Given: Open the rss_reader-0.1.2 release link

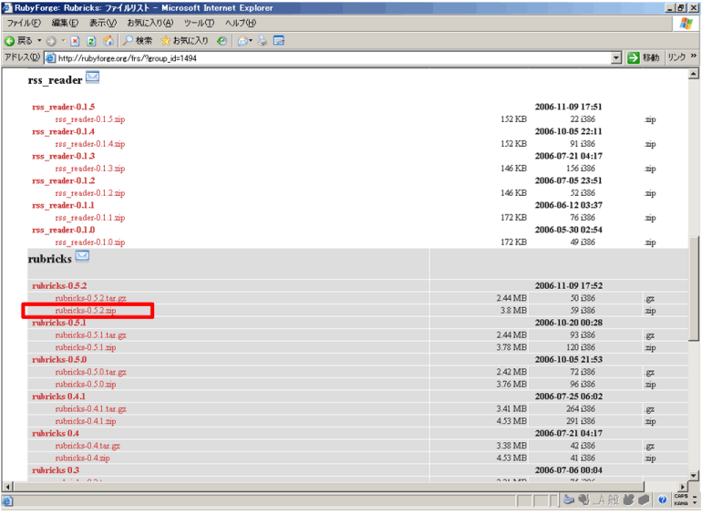Looking at the screenshot, I should point(64,180).
